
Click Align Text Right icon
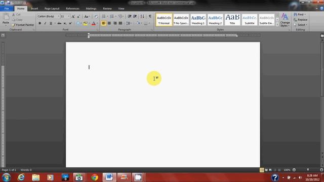(x=115, y=23)
